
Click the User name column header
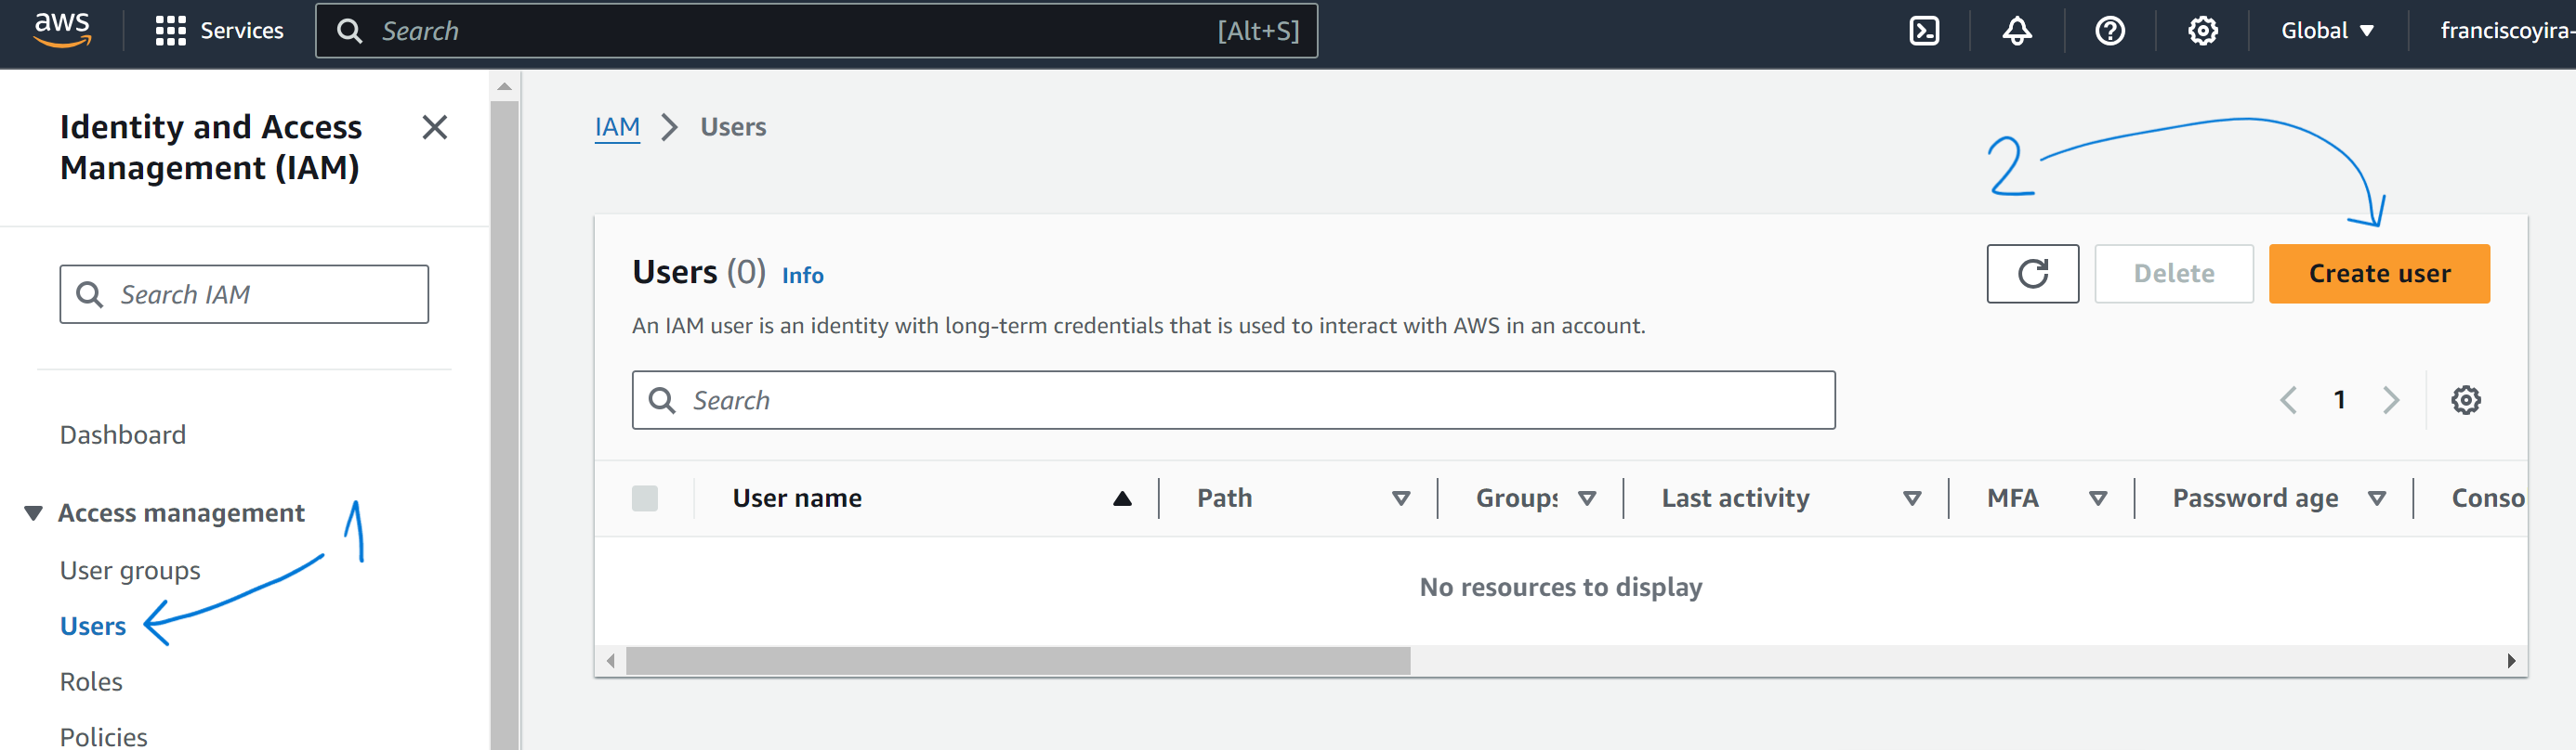(797, 498)
